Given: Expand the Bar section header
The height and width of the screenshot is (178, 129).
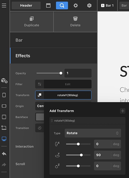Looking at the screenshot, I should pos(54,40).
